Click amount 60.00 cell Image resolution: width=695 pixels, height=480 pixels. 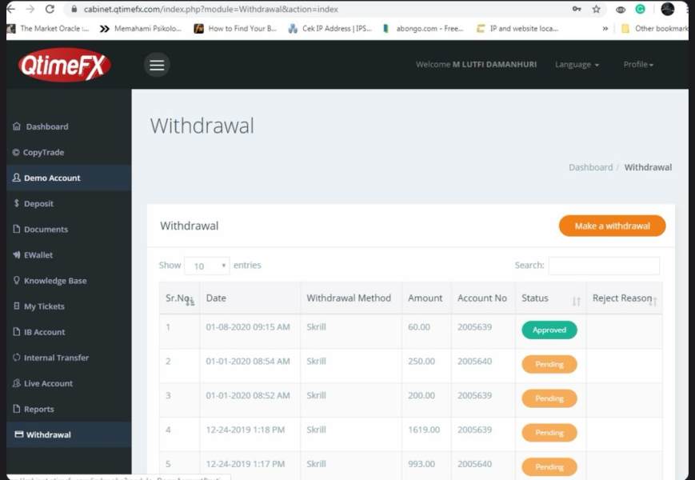[419, 327]
